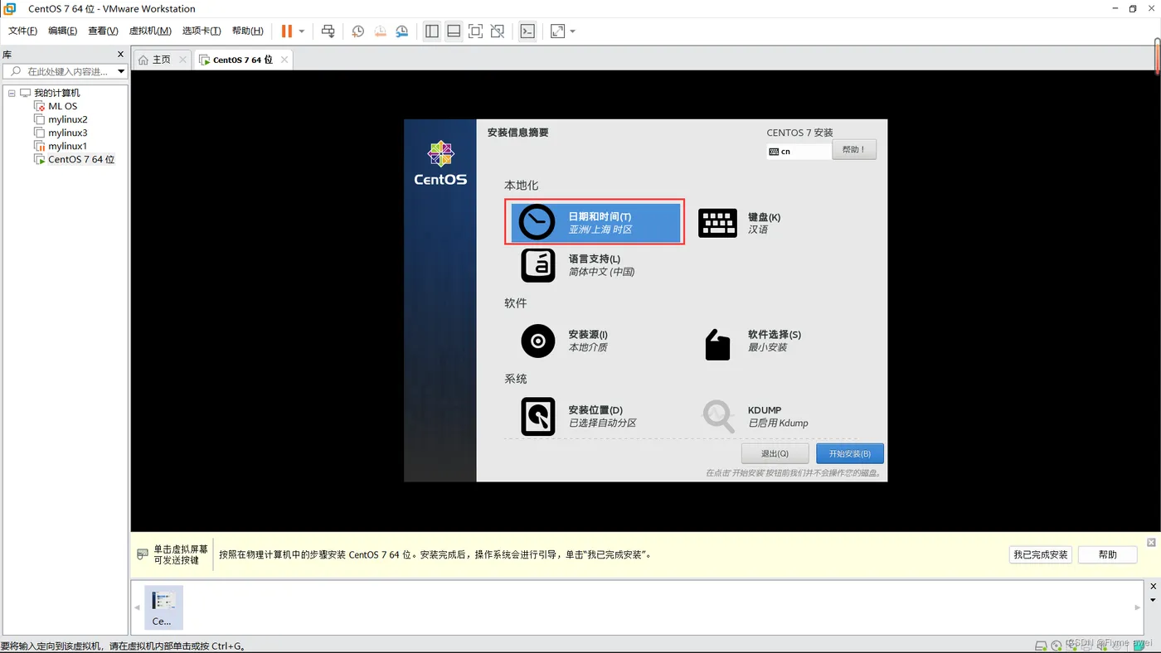Close the 库 library panel

coord(120,55)
